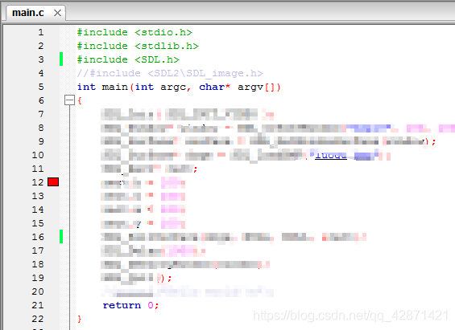Remove the red breakpoint on line 12

(x=53, y=182)
